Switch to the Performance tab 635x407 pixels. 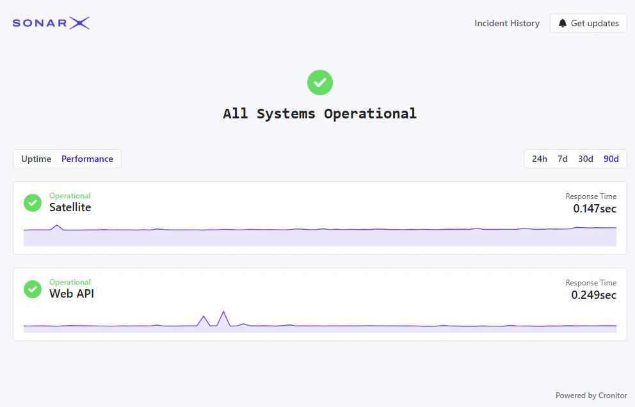(87, 159)
